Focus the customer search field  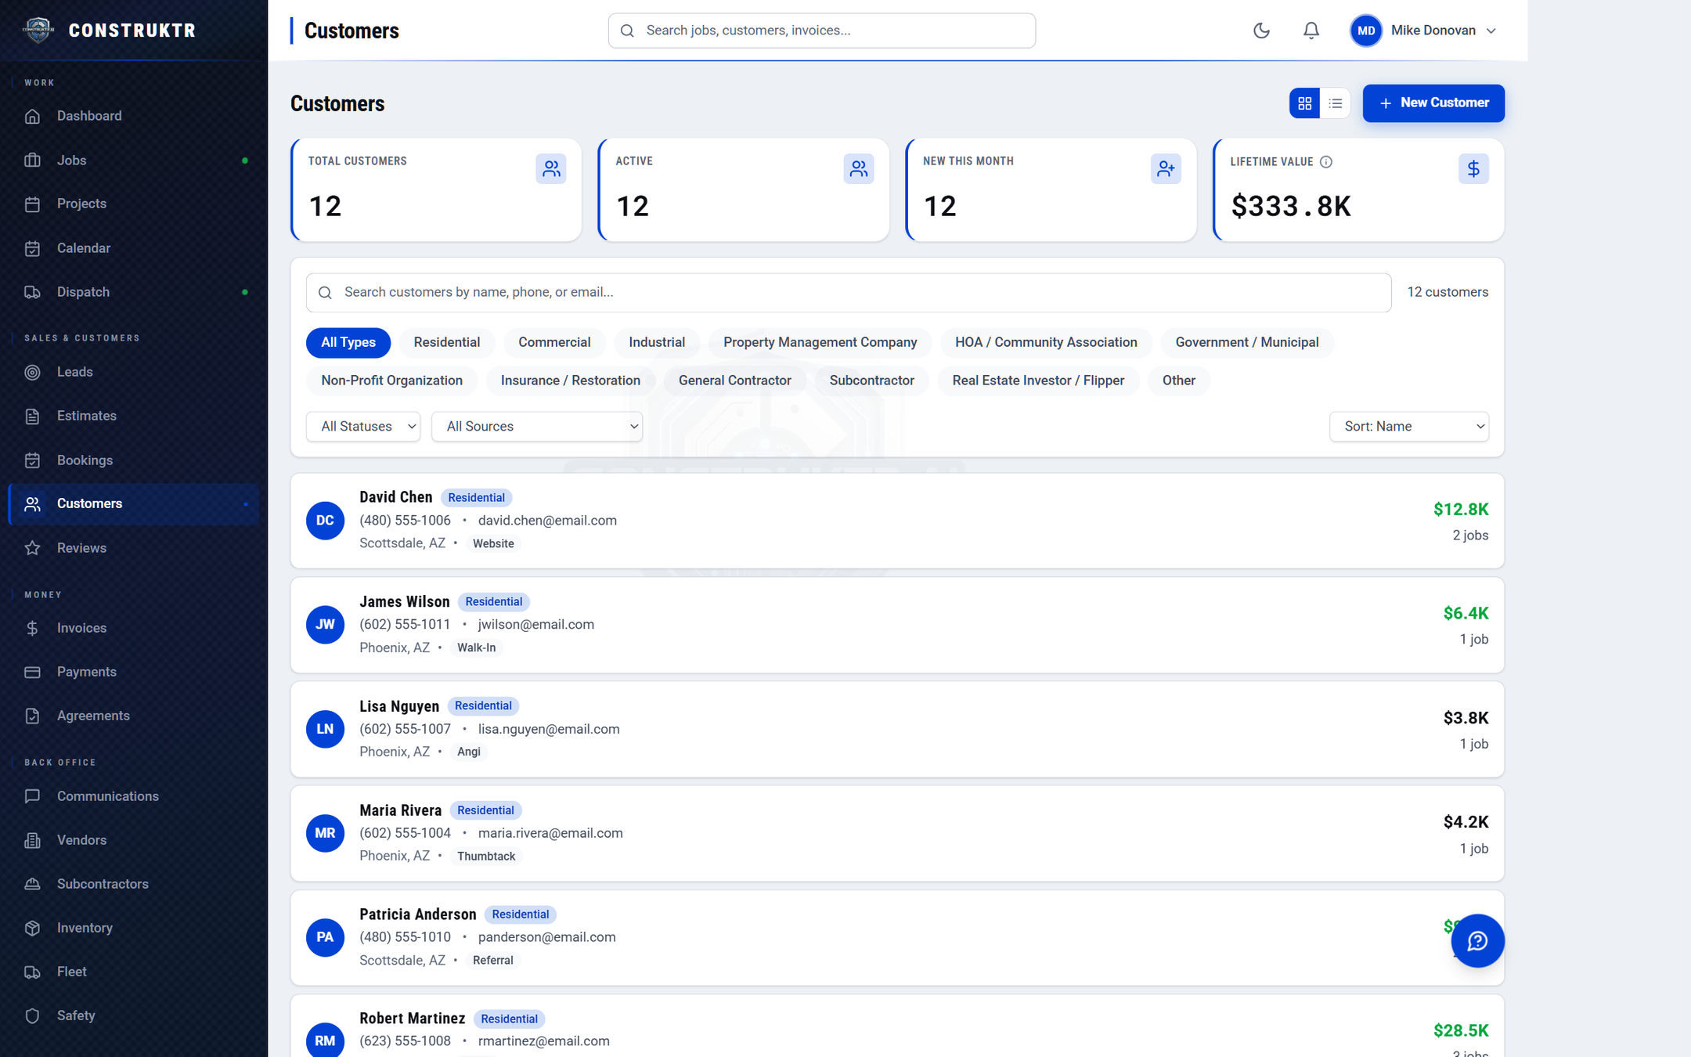849,293
